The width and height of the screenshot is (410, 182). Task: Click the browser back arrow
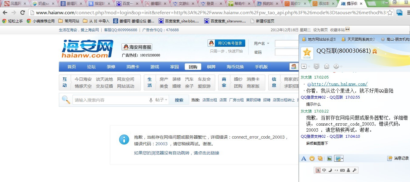(5, 13)
